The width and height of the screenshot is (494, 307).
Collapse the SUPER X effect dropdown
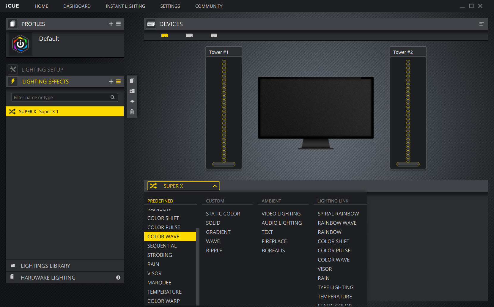point(215,186)
